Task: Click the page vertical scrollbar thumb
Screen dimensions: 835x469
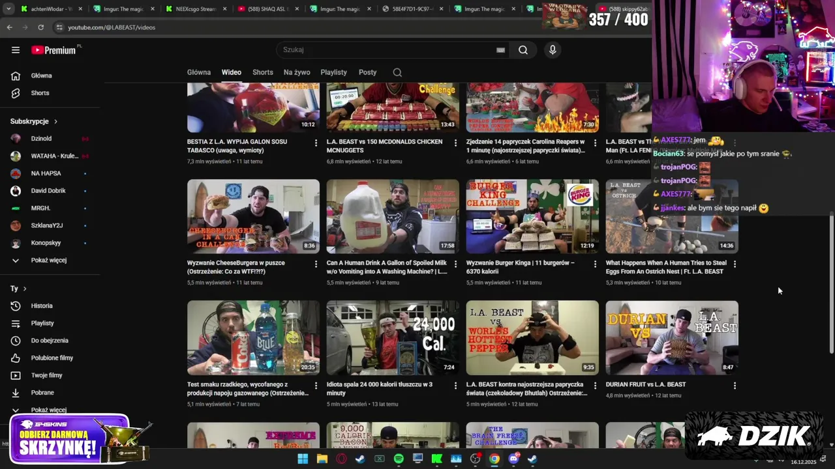Action: coord(831,283)
